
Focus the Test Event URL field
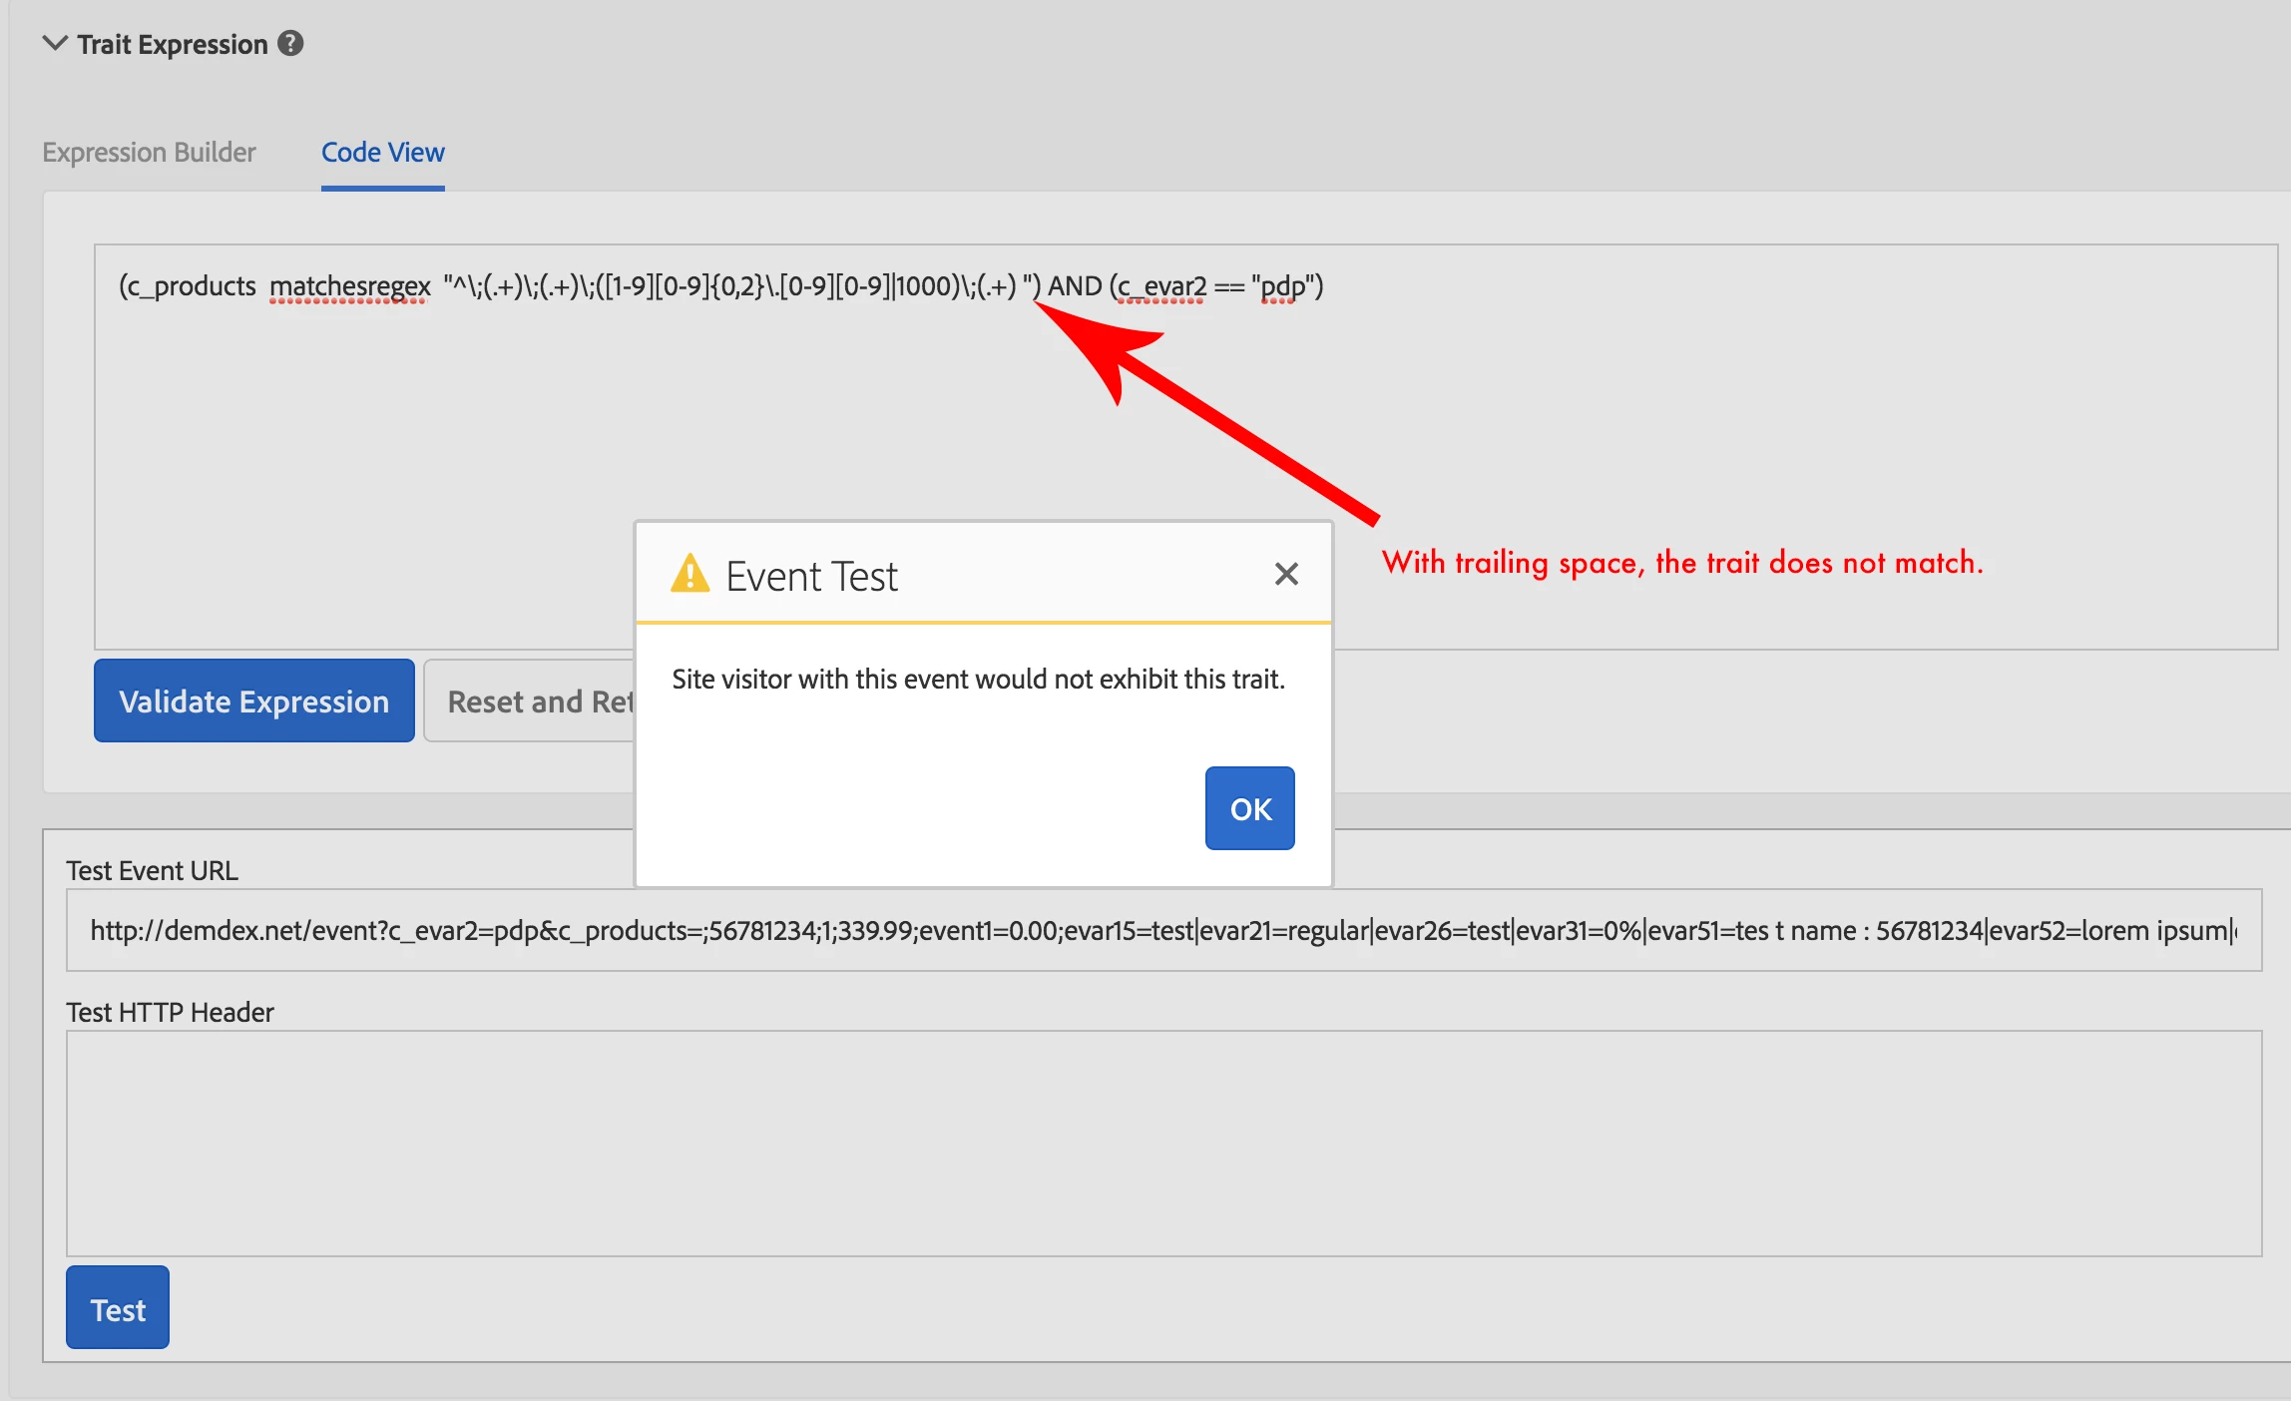(x=1162, y=930)
